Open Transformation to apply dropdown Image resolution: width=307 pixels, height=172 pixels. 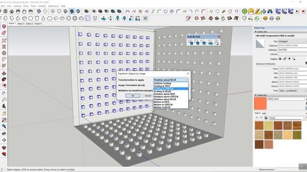171,80
